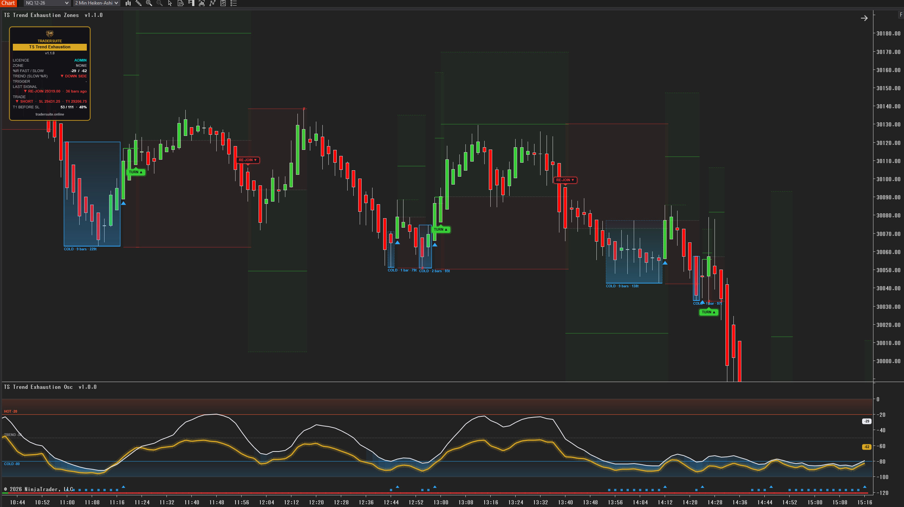
Task: Click the 11:16 TURN signal marker
Action: [136, 172]
